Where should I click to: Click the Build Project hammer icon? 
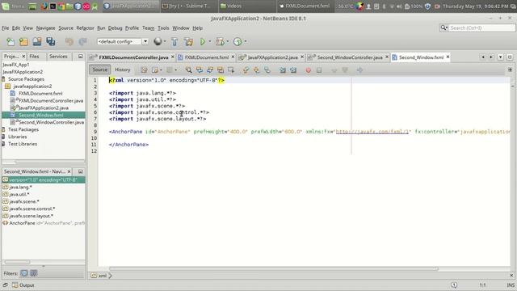[x=174, y=41]
